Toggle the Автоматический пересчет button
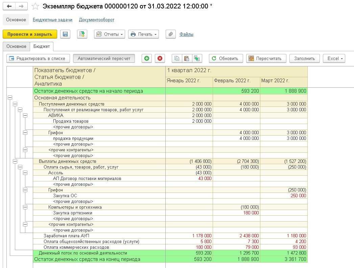 click(x=104, y=58)
